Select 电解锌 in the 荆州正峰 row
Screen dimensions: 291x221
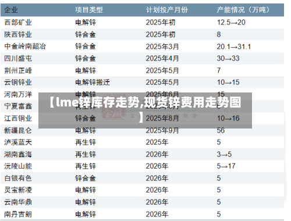pyautogui.click(x=86, y=70)
